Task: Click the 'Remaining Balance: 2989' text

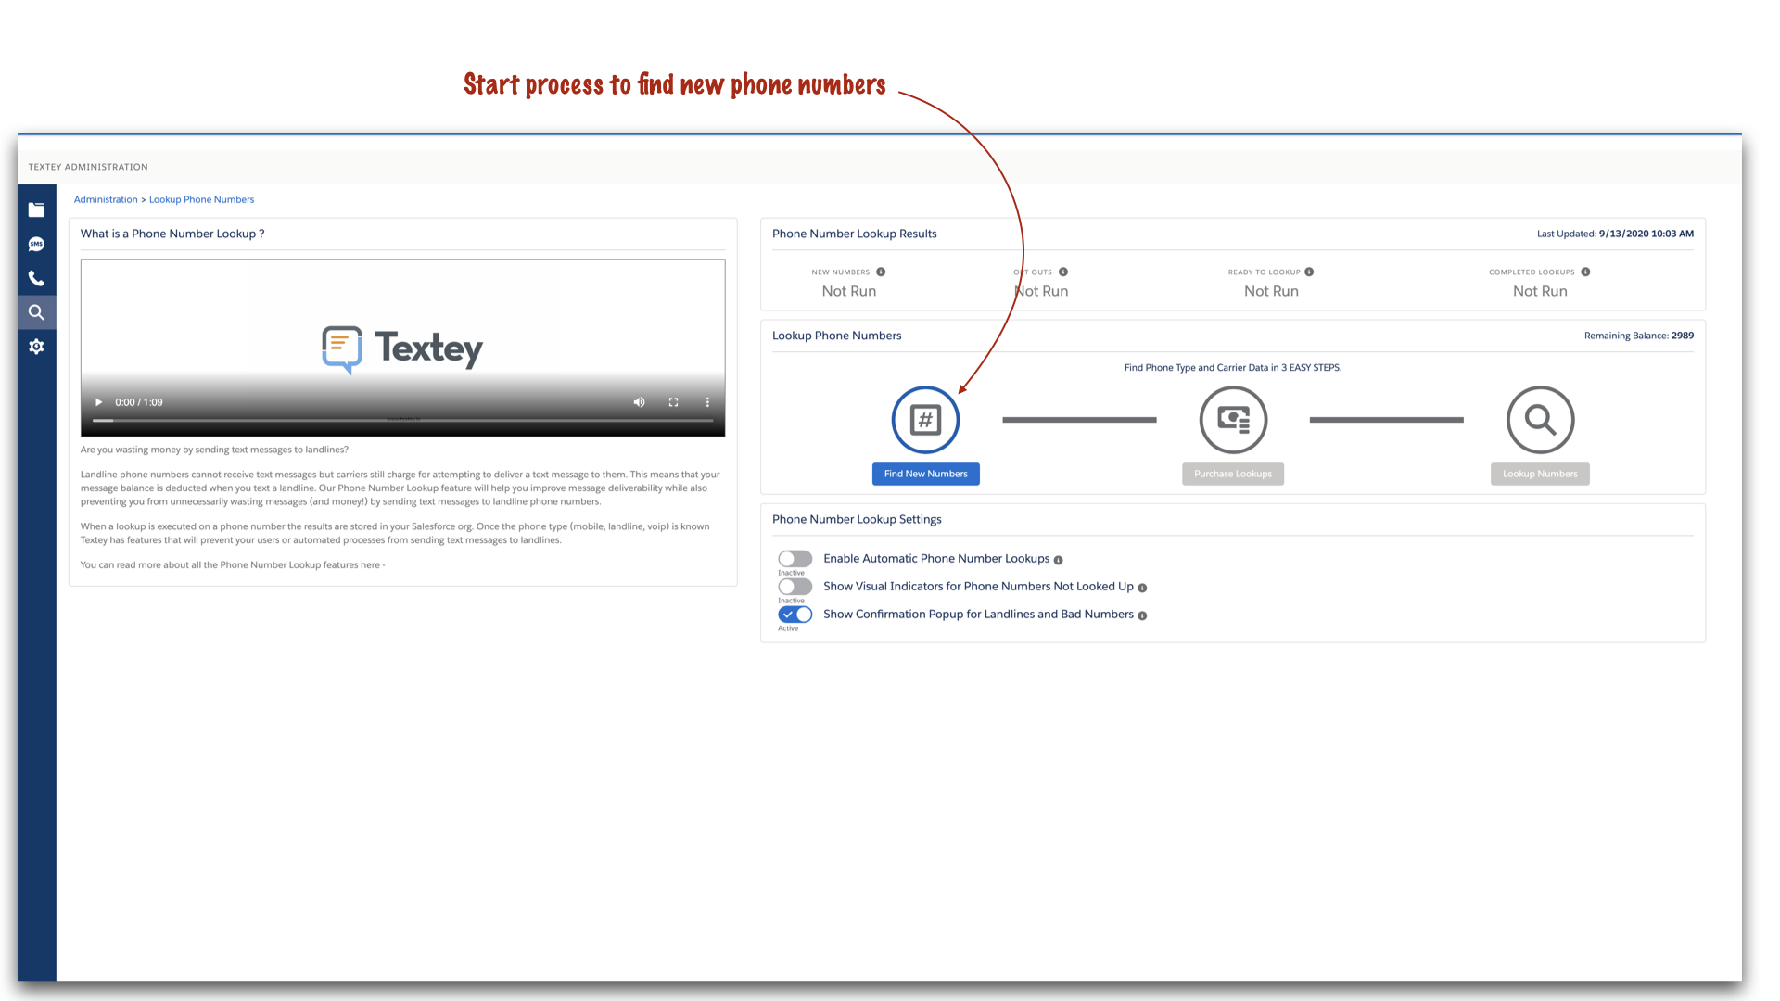Action: (1638, 336)
